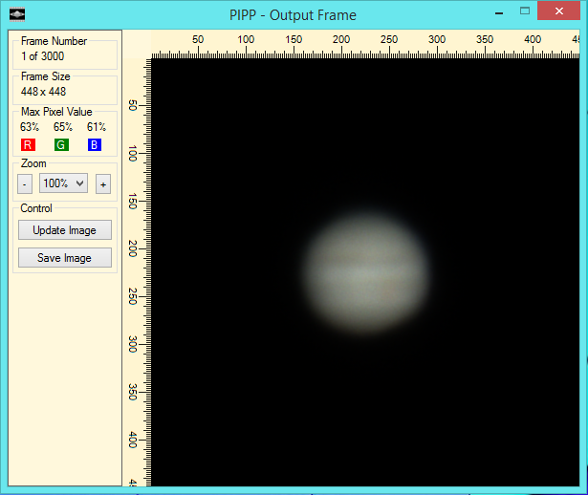Select the '448 x 448' frame size text
588x495 pixels.
pos(43,92)
